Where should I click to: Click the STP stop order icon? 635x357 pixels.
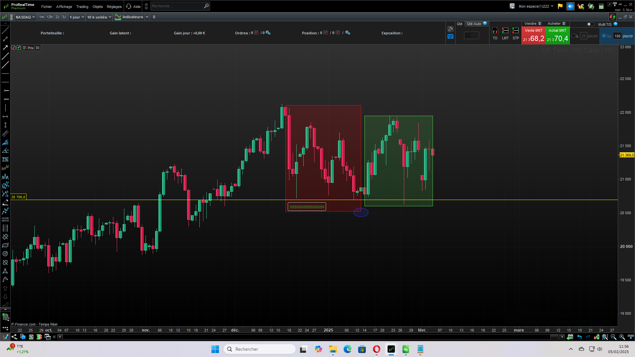(x=515, y=31)
